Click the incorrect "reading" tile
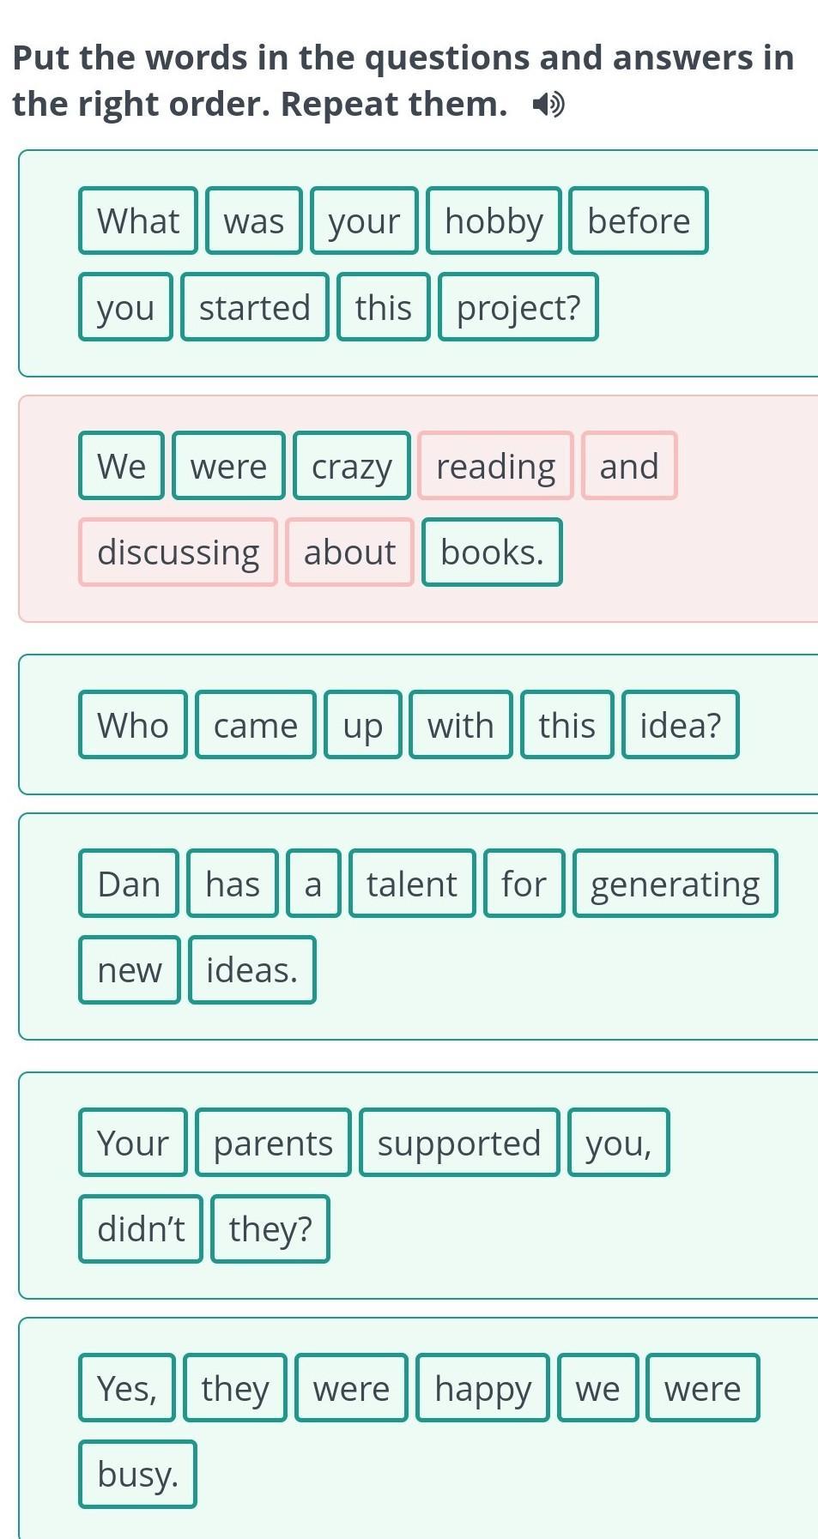Viewport: 818px width, 1539px height. click(x=495, y=467)
